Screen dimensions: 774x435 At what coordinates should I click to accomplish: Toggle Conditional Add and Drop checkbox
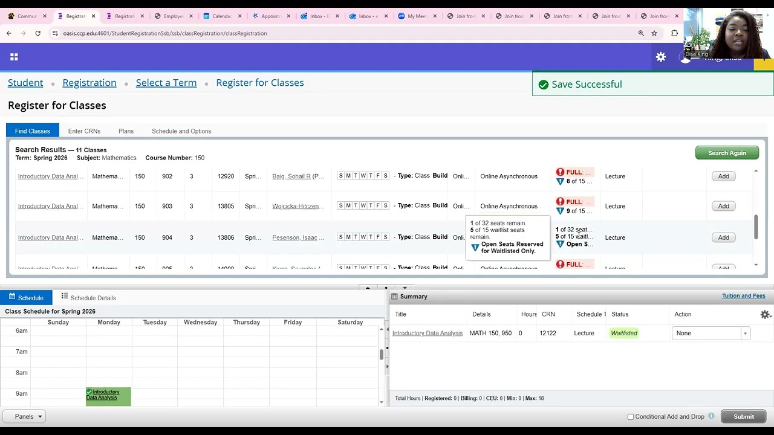631,417
